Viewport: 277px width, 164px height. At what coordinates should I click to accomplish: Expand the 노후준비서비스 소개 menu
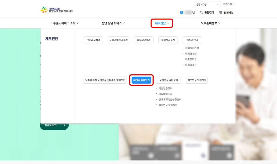click(x=64, y=23)
